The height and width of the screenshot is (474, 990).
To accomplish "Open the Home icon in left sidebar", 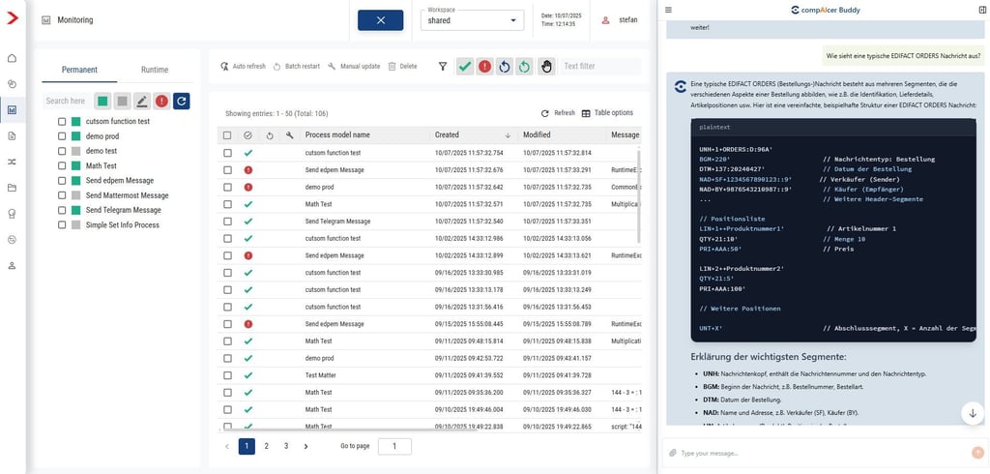I will (12, 59).
